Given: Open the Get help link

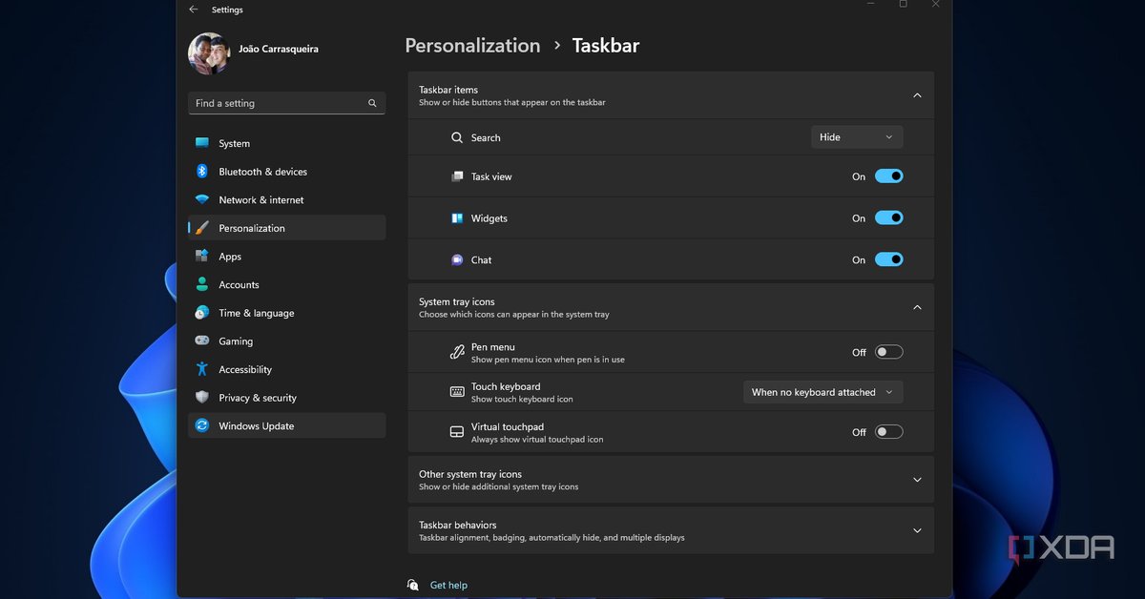Looking at the screenshot, I should pos(448,585).
